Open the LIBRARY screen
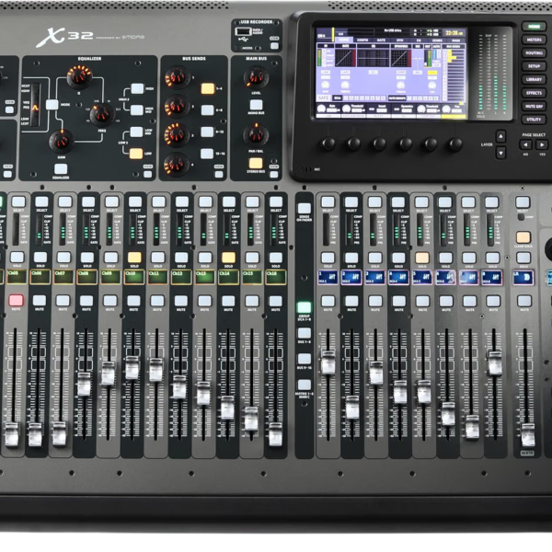Screen dimensions: 552x552 pos(534,79)
